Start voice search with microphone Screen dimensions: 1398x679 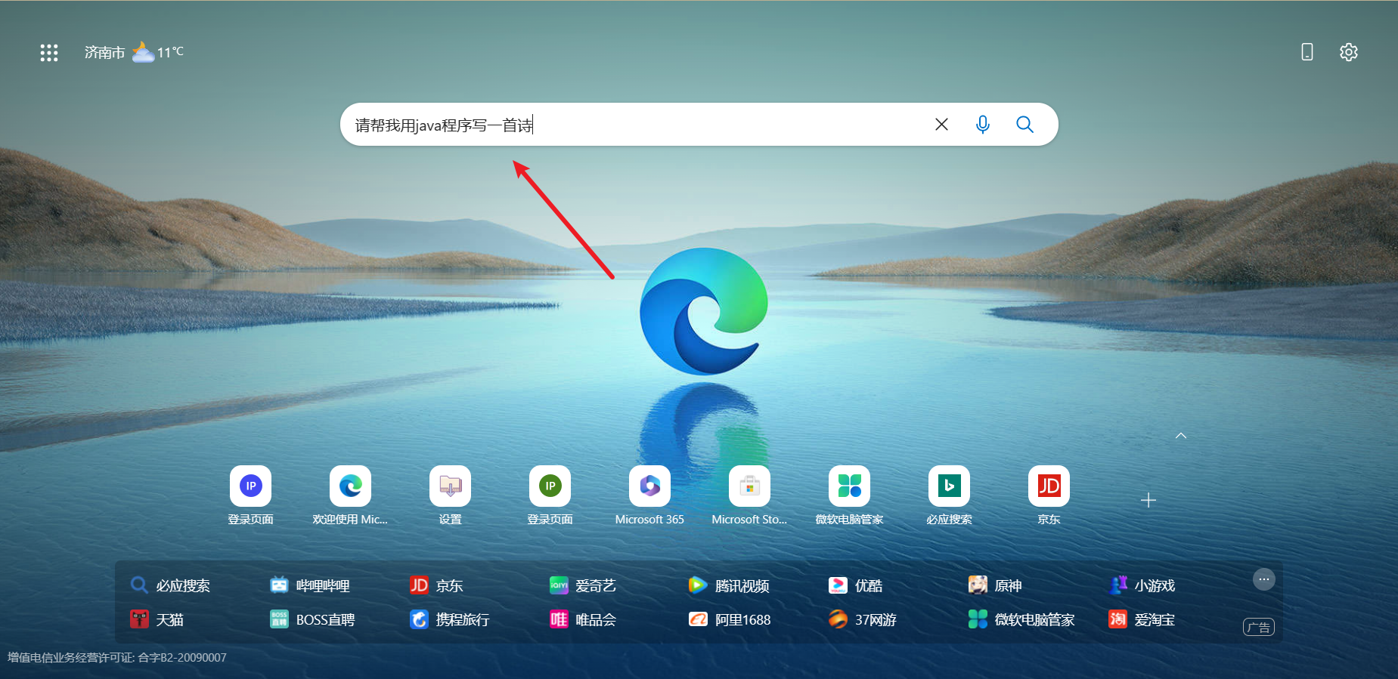pyautogui.click(x=983, y=124)
